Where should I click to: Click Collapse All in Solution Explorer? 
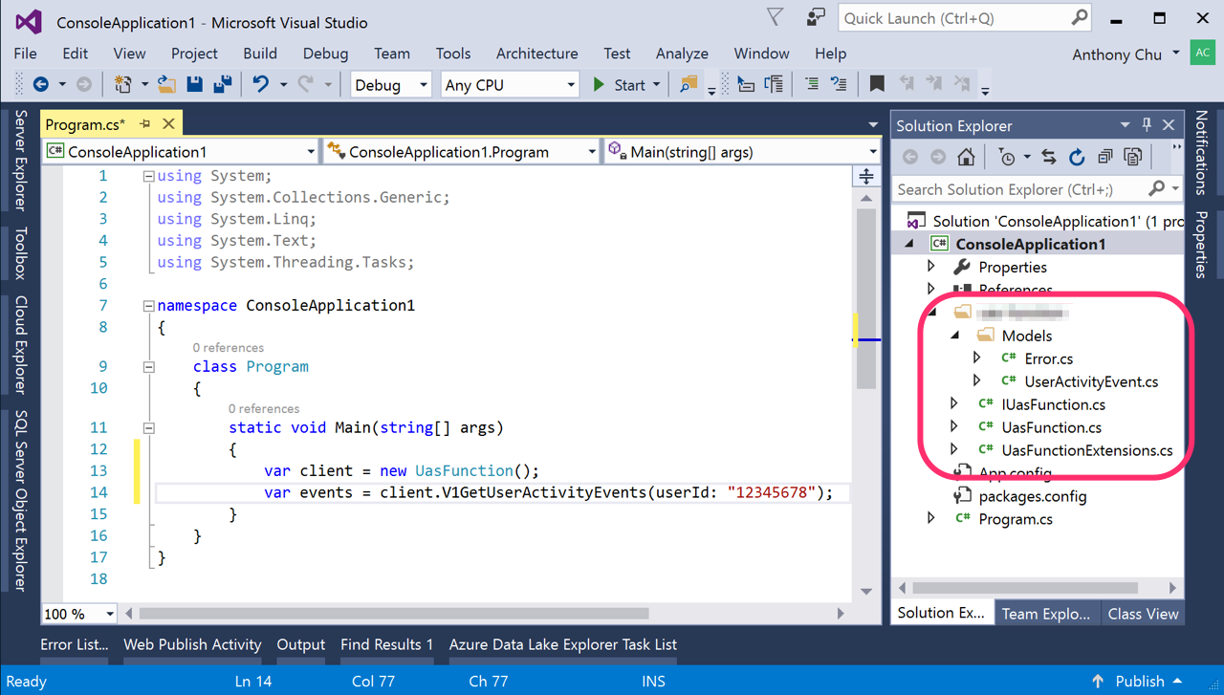tap(1105, 157)
